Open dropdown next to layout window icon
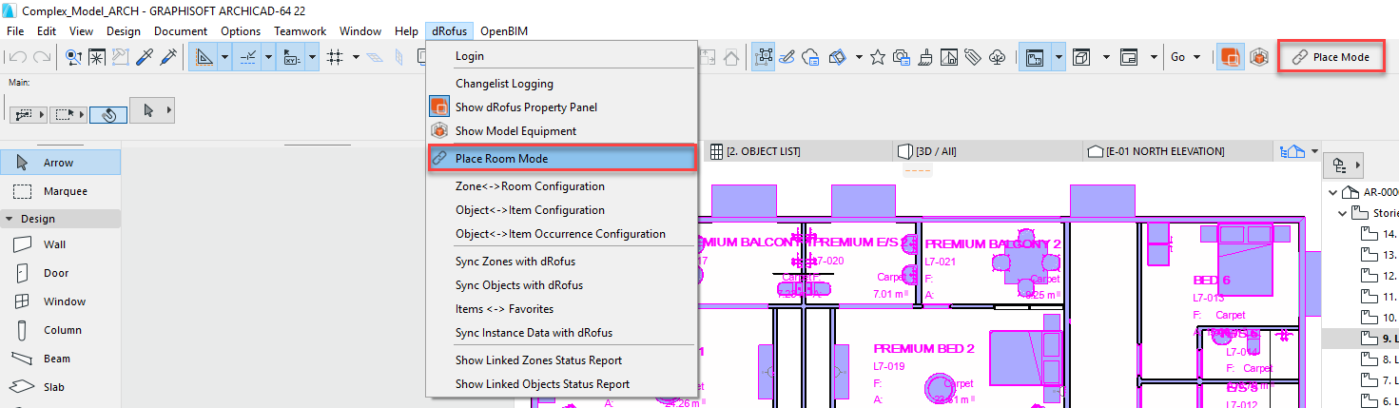 point(1154,57)
